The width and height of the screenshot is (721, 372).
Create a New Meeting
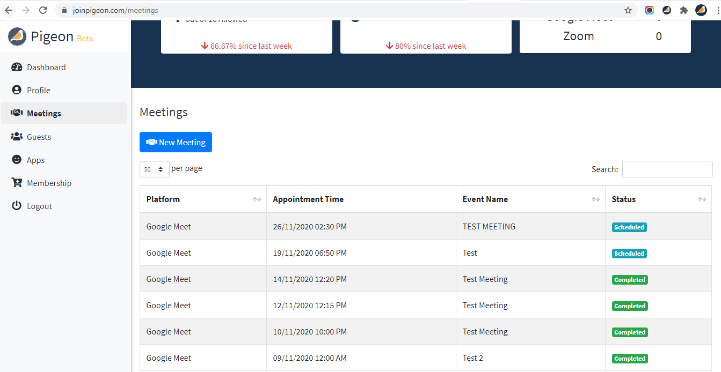176,142
